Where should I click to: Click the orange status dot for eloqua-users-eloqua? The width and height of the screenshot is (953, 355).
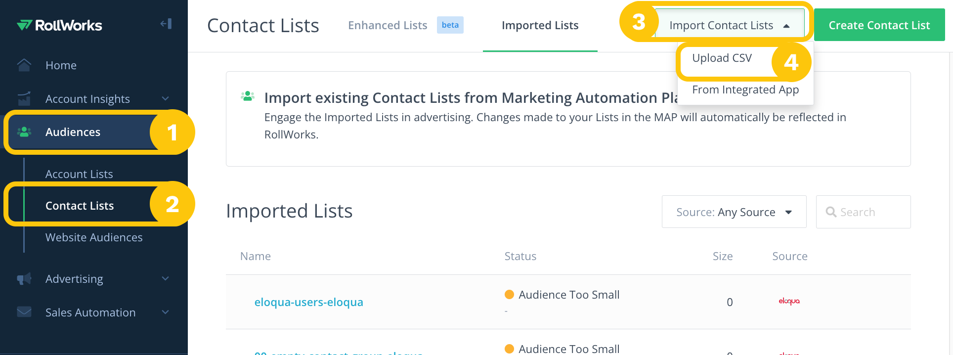point(509,295)
